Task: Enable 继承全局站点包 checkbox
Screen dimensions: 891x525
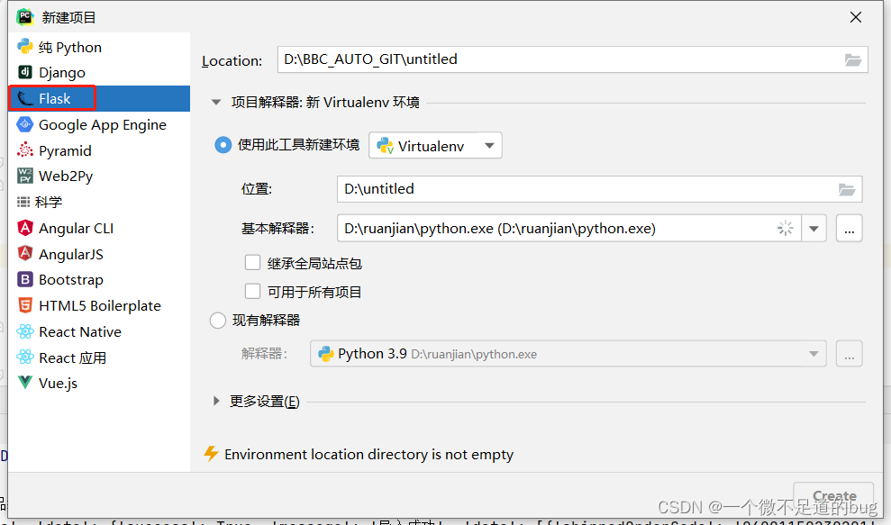Action: point(252,263)
